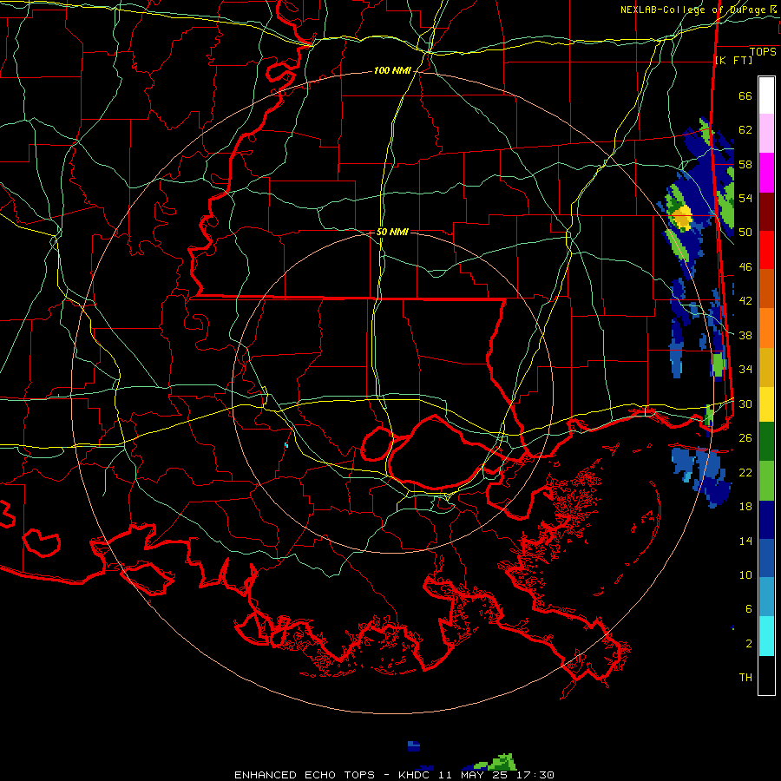781x781 pixels.
Task: Click the black TH threshold swatch in legend
Action: point(766,675)
